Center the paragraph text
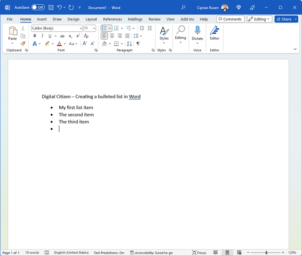Image resolution: width=302 pixels, height=256 pixels. tap(112, 36)
